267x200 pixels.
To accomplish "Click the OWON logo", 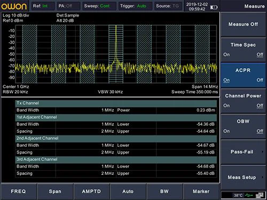I will click(14, 6).
